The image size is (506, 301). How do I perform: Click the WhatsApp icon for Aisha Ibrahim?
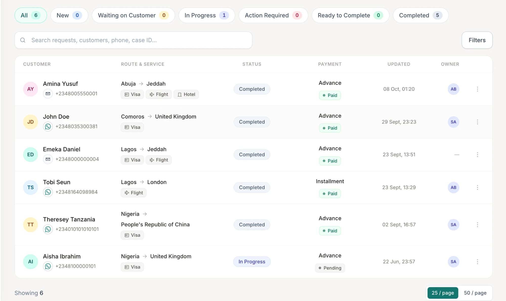coord(48,266)
